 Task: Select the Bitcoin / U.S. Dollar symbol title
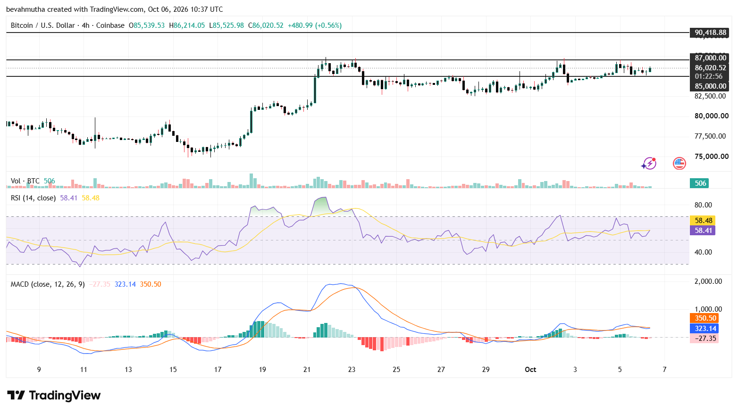tap(43, 25)
